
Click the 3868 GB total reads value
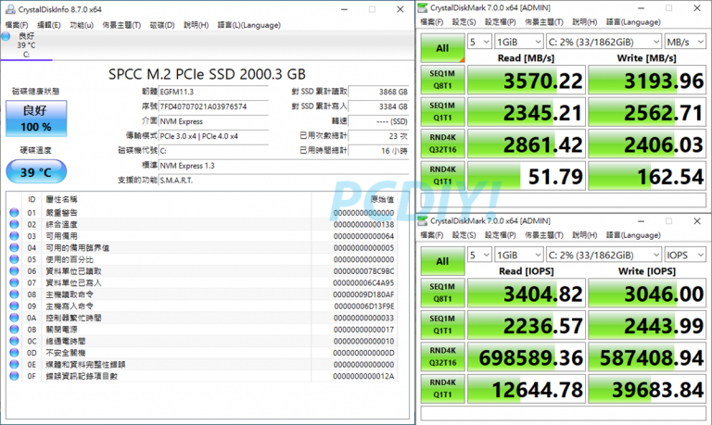[x=378, y=92]
